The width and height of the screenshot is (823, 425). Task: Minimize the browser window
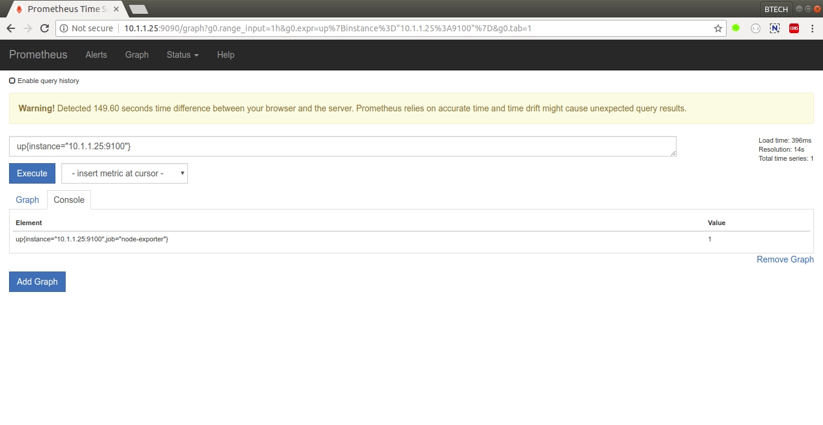pos(799,9)
